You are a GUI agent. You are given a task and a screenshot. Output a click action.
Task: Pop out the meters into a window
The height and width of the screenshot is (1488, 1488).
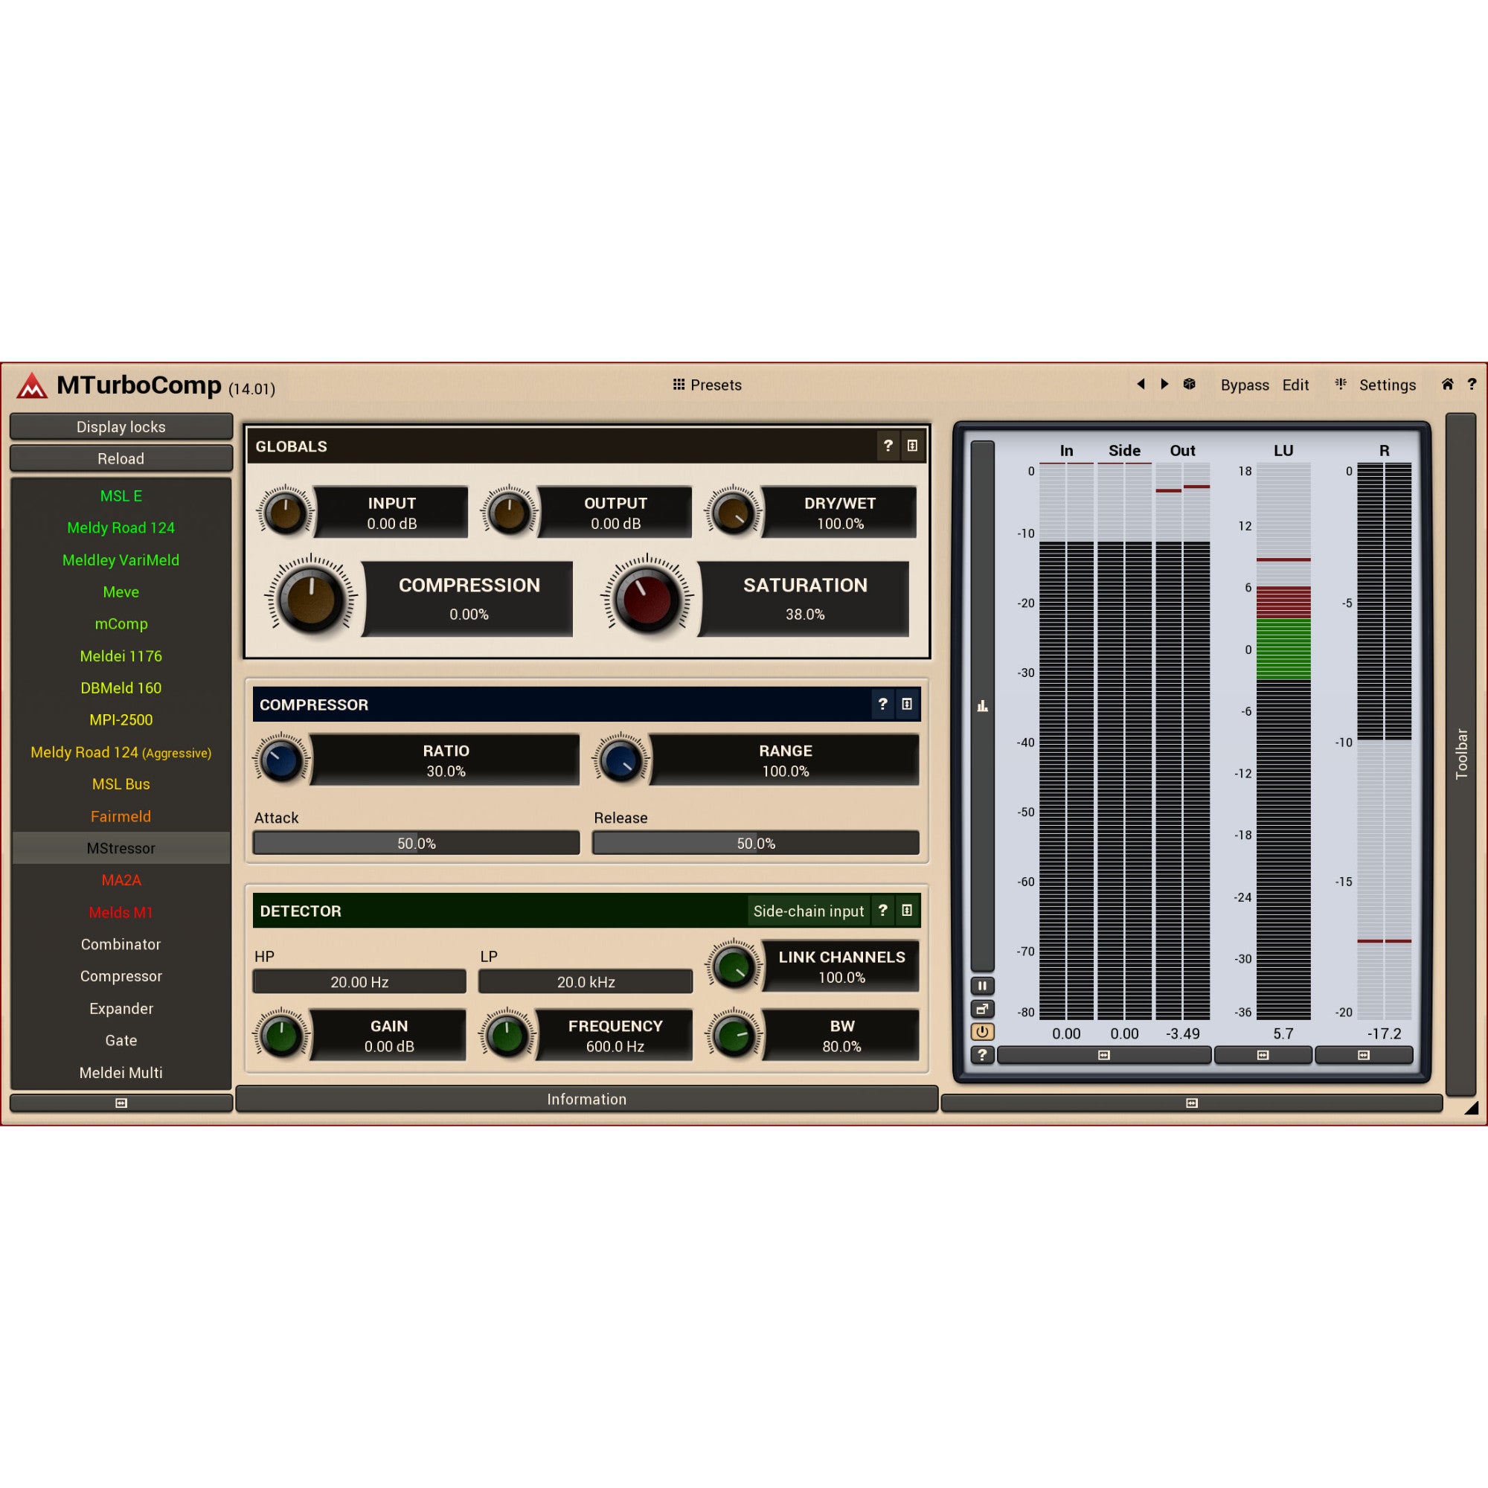coord(982,1009)
